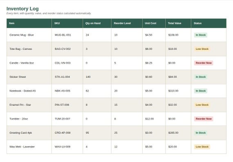233x162 pixels.
Task: Select the Greeting Card 4pk cell
Action: (29, 133)
